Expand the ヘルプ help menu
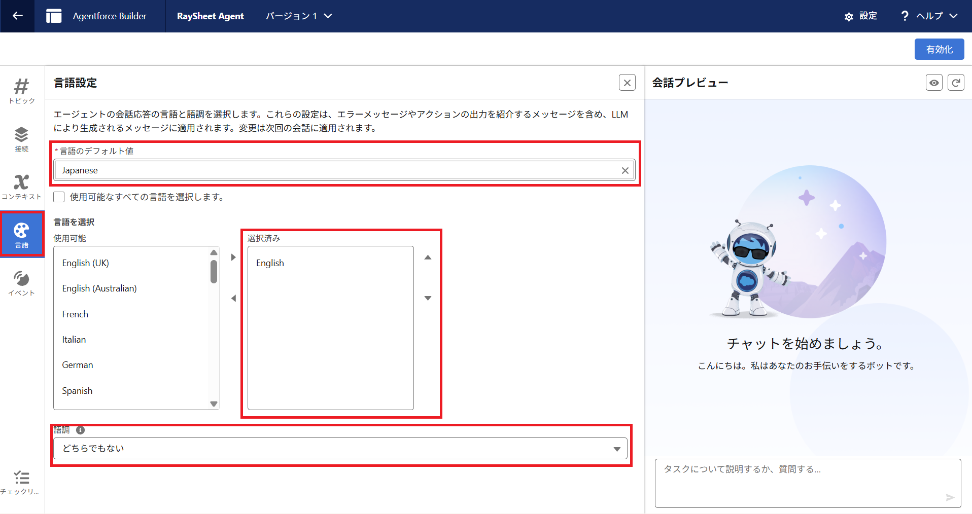The height and width of the screenshot is (514, 972). [x=929, y=16]
